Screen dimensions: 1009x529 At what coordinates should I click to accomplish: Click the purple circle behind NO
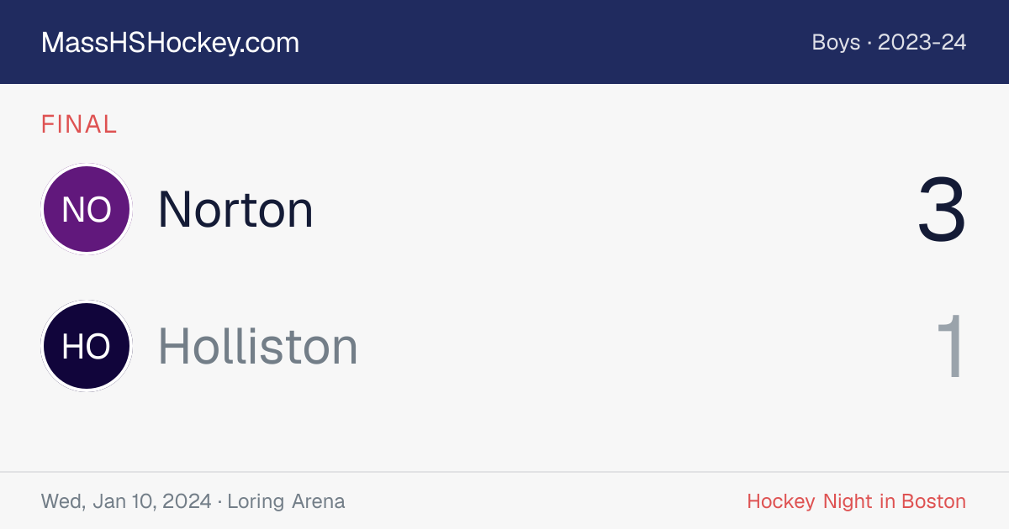[87, 209]
